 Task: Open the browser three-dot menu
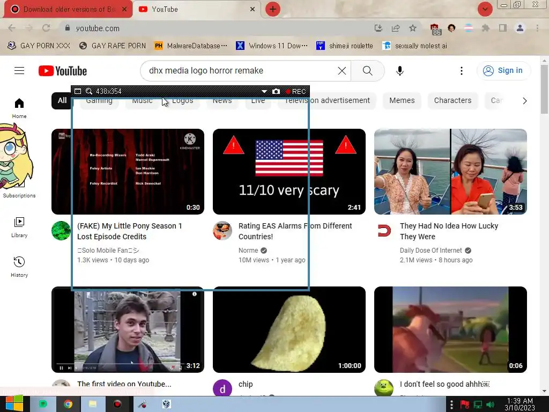pos(537,28)
